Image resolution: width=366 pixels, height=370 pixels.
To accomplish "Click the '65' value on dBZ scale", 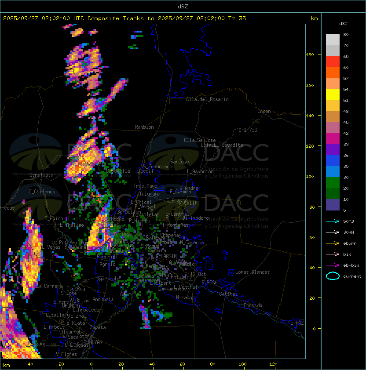I will pos(346,56).
